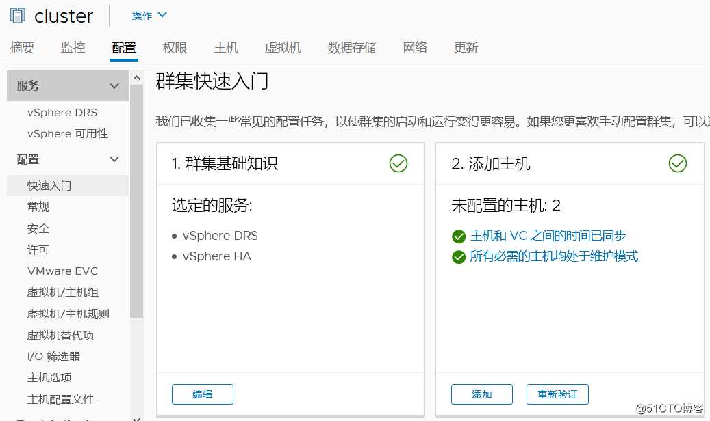This screenshot has height=421, width=710.
Task: Open 常规 settings in the sidebar
Action: (38, 206)
